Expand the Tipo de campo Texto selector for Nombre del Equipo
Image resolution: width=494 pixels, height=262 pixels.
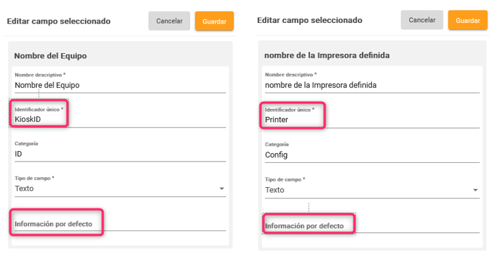pyautogui.click(x=120, y=188)
